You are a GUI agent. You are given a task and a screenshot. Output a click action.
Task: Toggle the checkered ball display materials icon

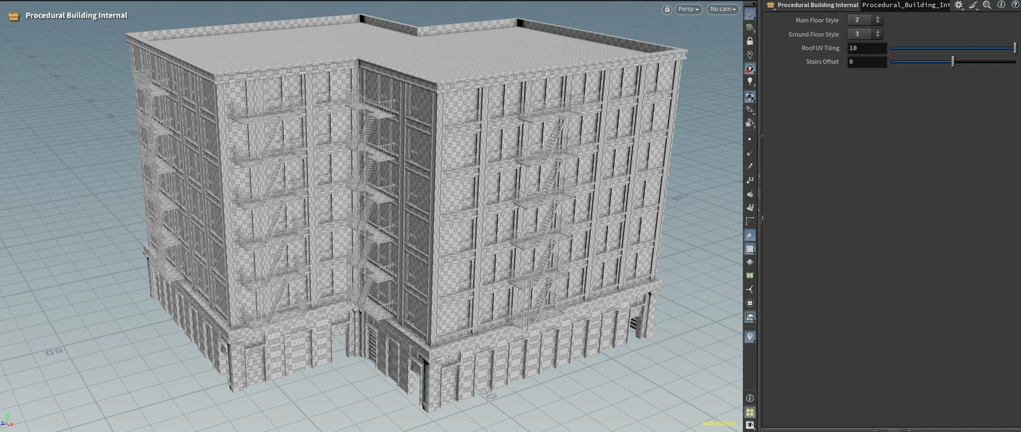[x=750, y=97]
